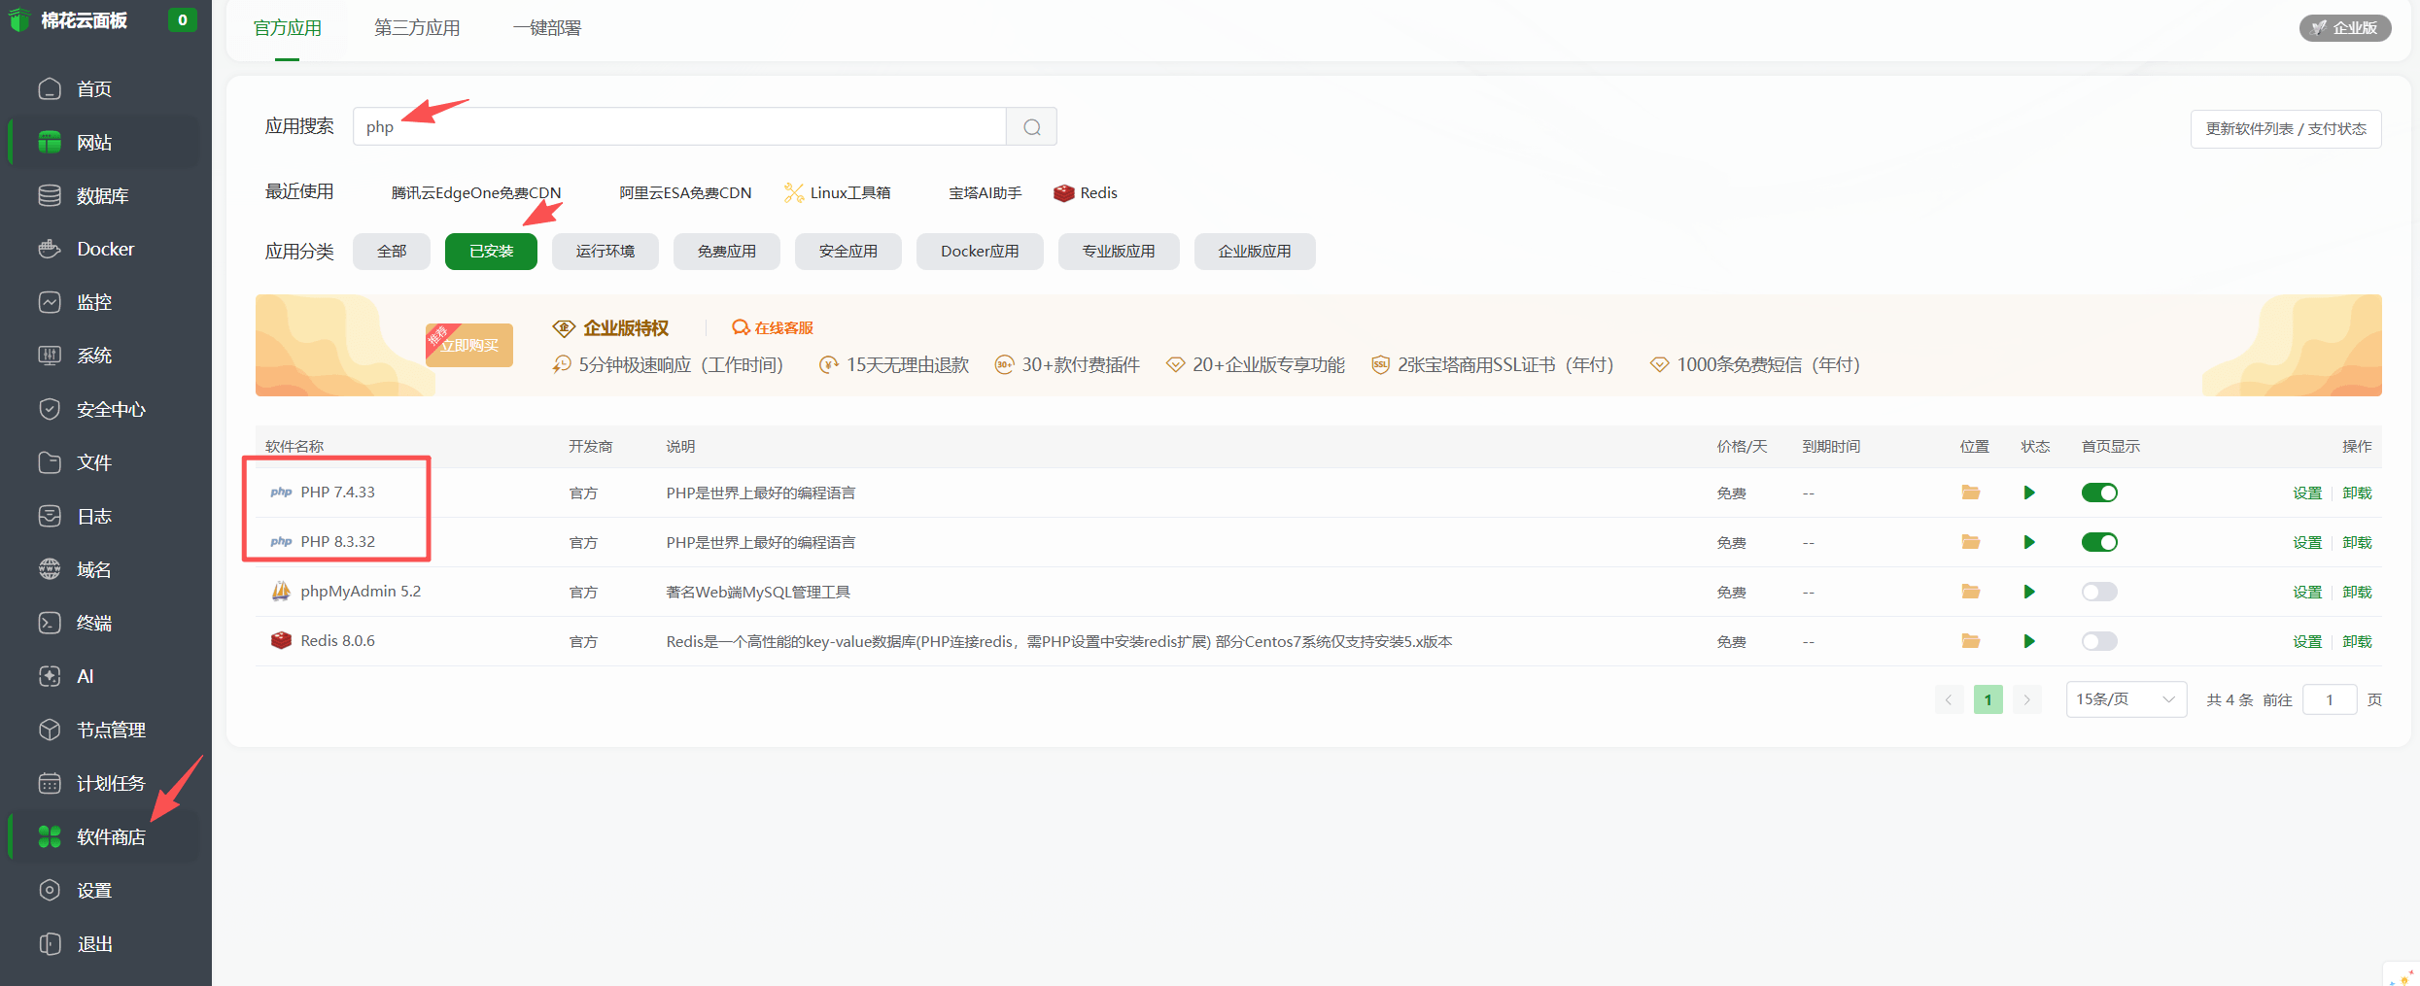This screenshot has height=986, width=2420.
Task: Open folder location for PHP 8.3.32
Action: (x=1970, y=542)
